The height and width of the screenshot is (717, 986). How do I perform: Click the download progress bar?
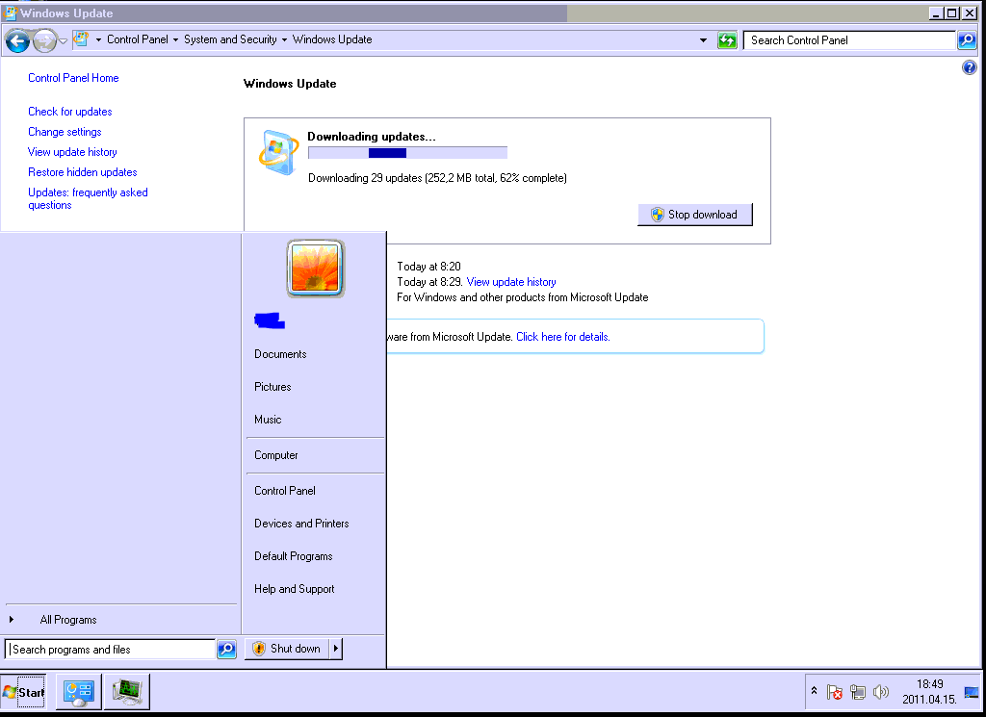pos(407,153)
